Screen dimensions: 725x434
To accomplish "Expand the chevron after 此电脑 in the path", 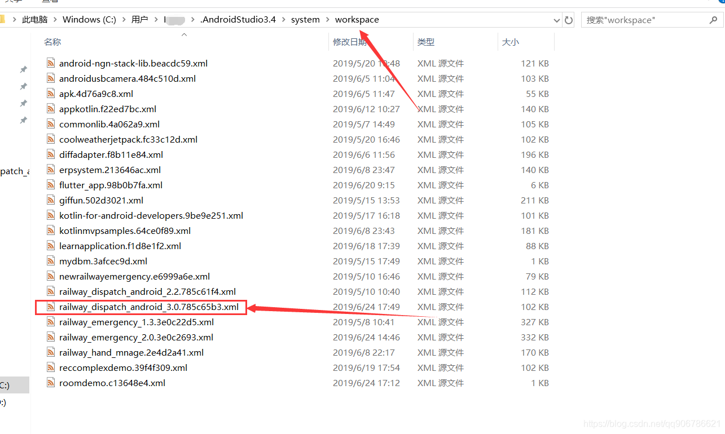I will (x=55, y=20).
